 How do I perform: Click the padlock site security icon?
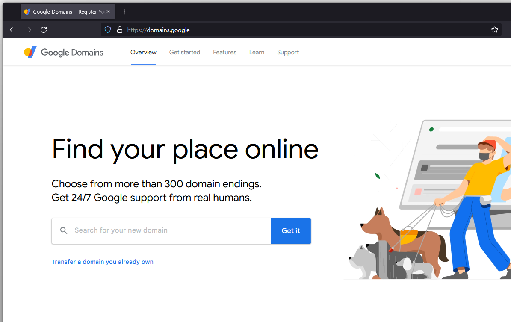(x=120, y=30)
